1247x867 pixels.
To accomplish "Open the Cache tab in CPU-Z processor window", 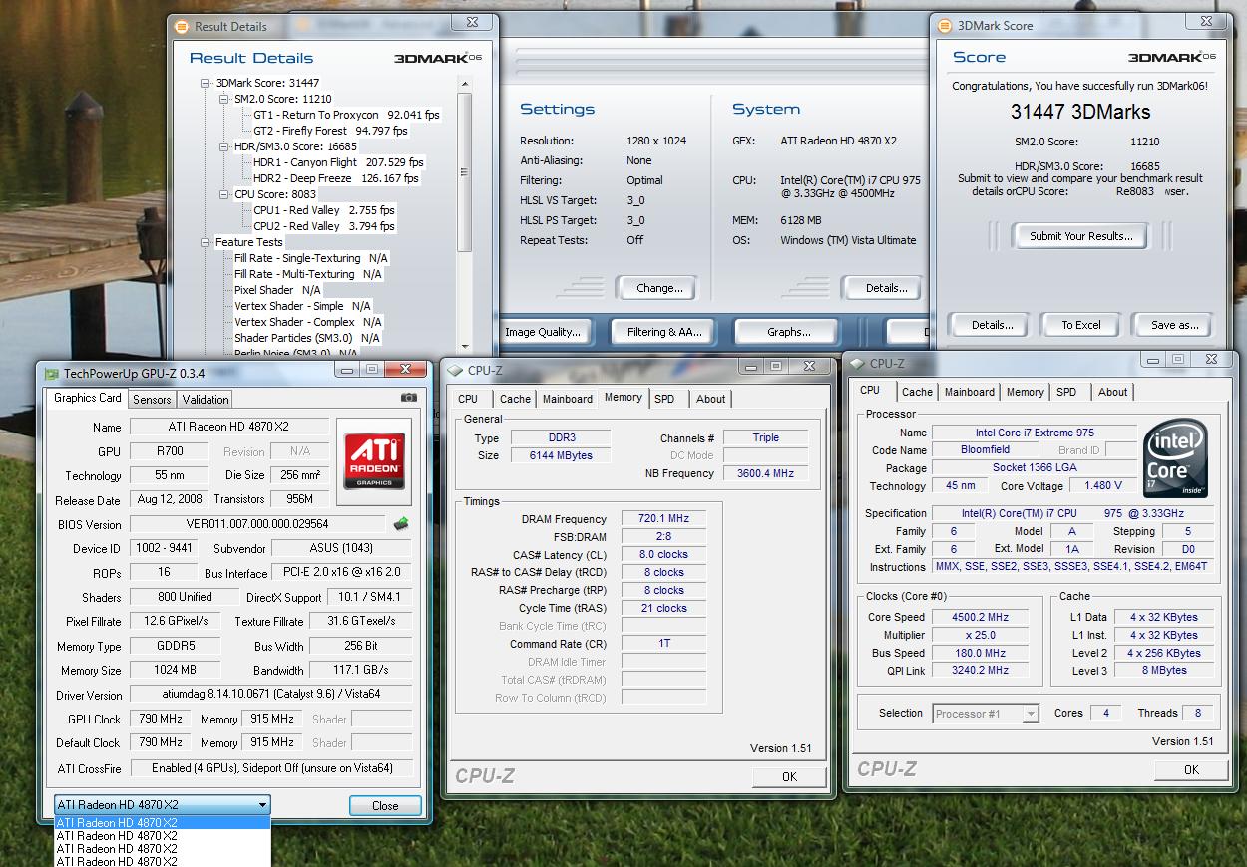I will [917, 392].
